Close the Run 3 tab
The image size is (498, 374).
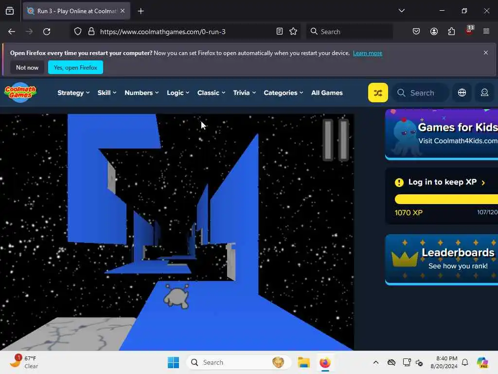[x=123, y=11]
